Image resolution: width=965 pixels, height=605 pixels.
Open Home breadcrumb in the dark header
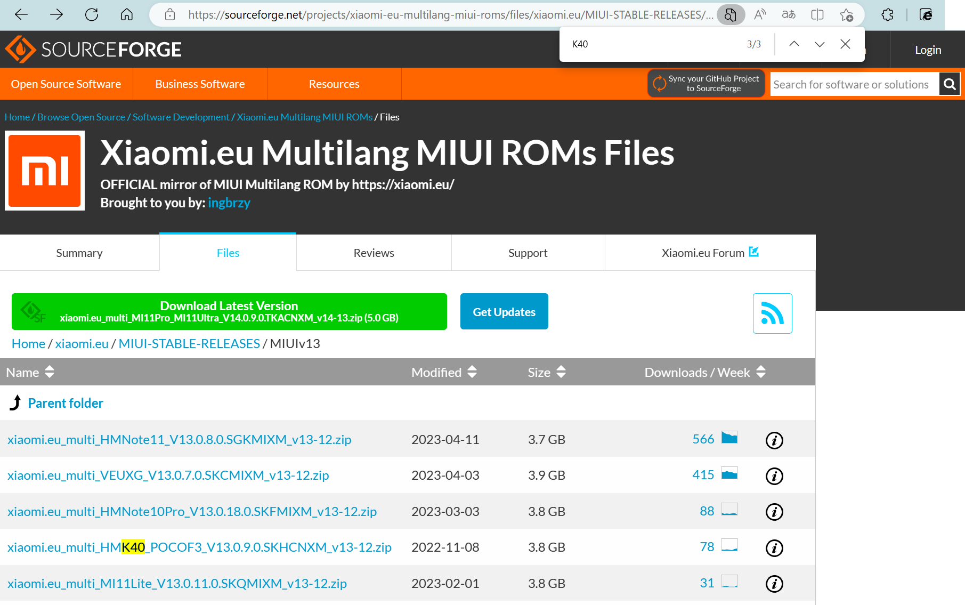17,117
